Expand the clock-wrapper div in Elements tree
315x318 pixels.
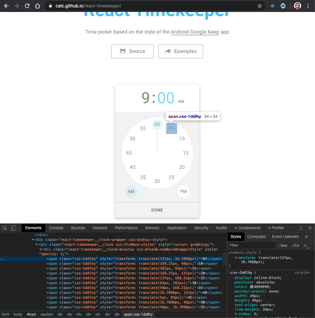pyautogui.click(x=33, y=240)
